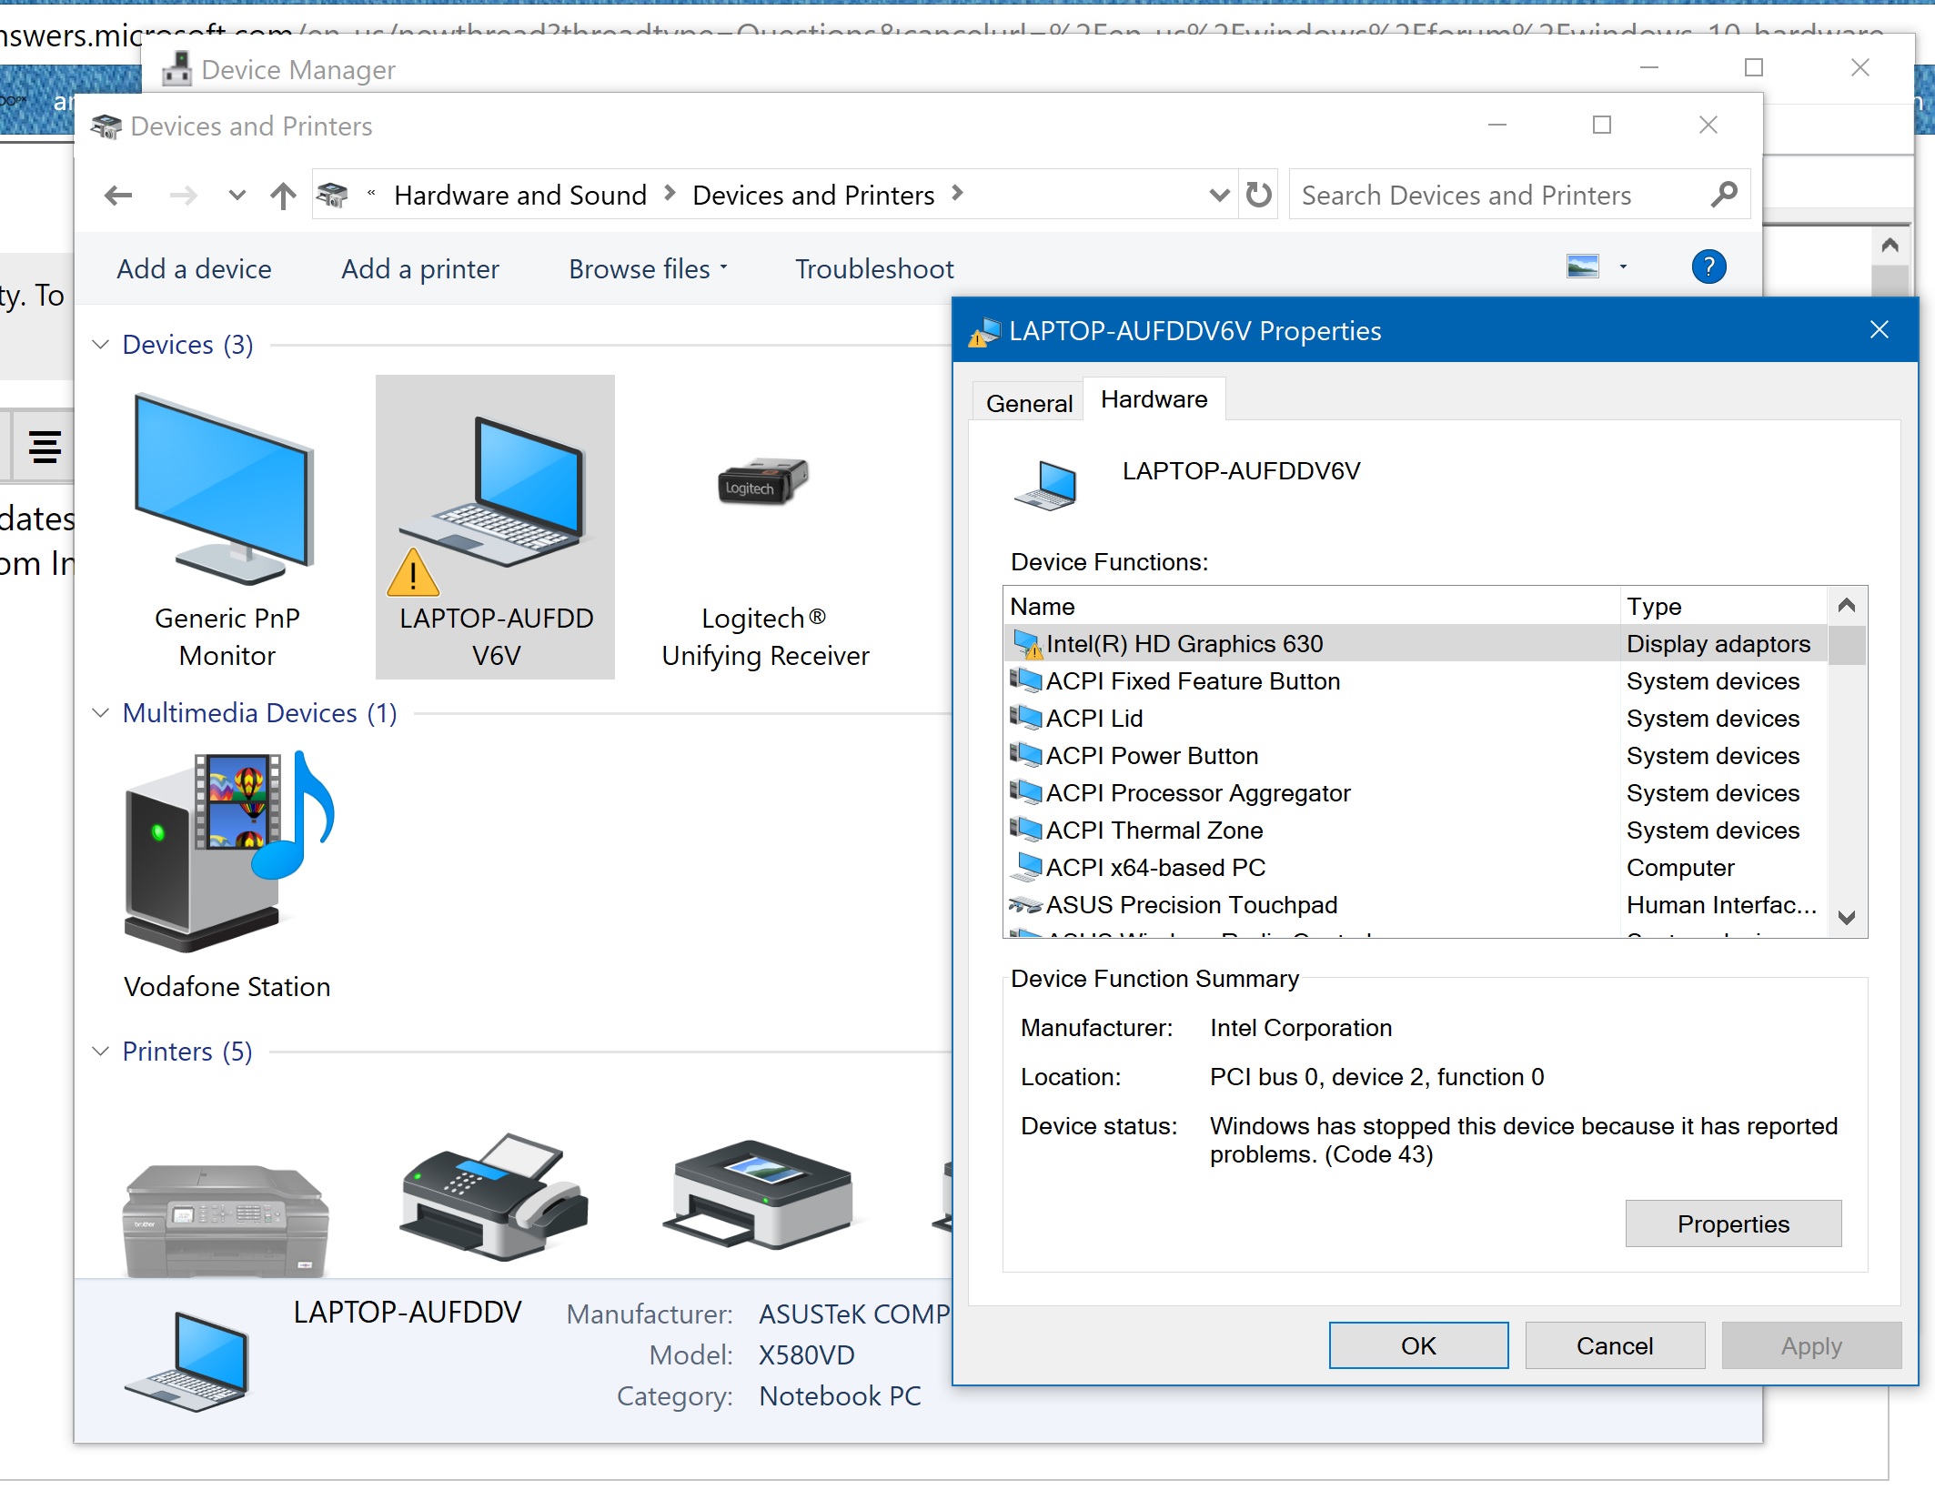Collapse the Devices (3) group
1935x1490 pixels.
coord(100,345)
